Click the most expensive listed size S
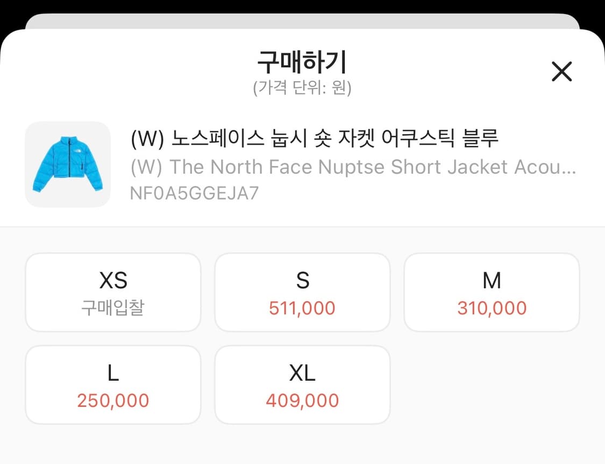Screen dimensions: 605x464 click(302, 292)
